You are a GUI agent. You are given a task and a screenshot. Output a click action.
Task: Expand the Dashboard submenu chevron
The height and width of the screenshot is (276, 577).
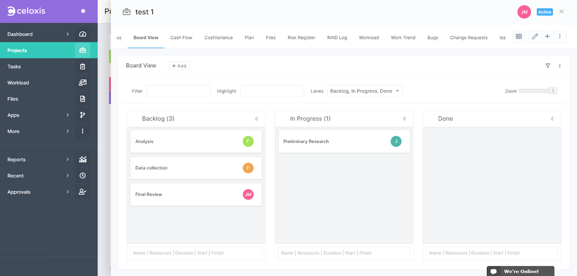(x=68, y=34)
